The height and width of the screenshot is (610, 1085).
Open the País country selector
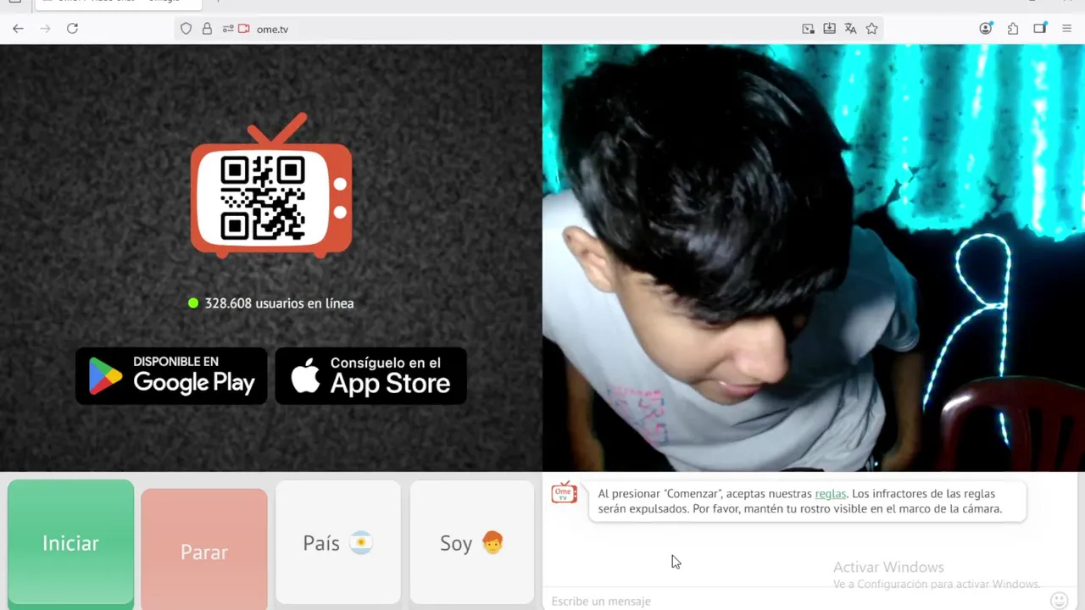338,543
